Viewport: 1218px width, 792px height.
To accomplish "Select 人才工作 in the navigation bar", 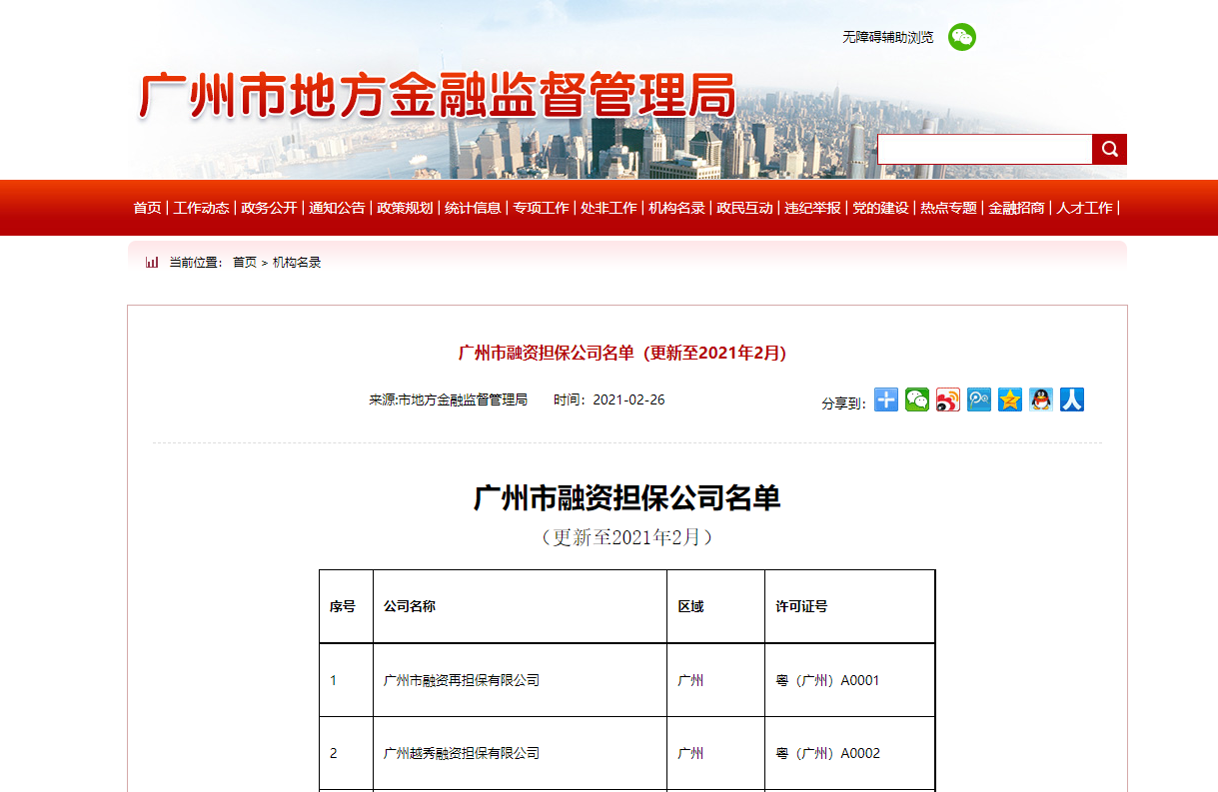I will pos(1084,208).
